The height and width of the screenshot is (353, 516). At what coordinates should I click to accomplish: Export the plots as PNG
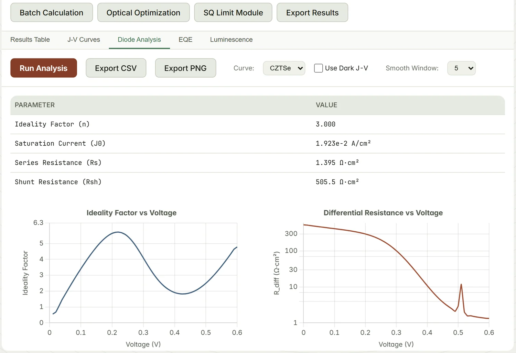point(185,68)
